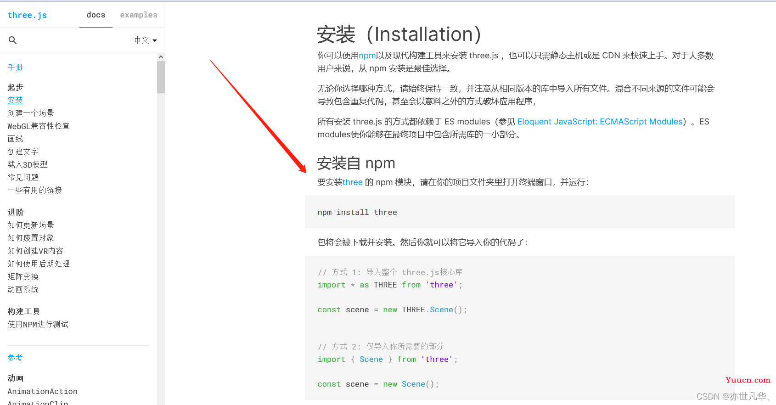The width and height of the screenshot is (776, 405).
Task: Click the three npm module link
Action: point(353,182)
